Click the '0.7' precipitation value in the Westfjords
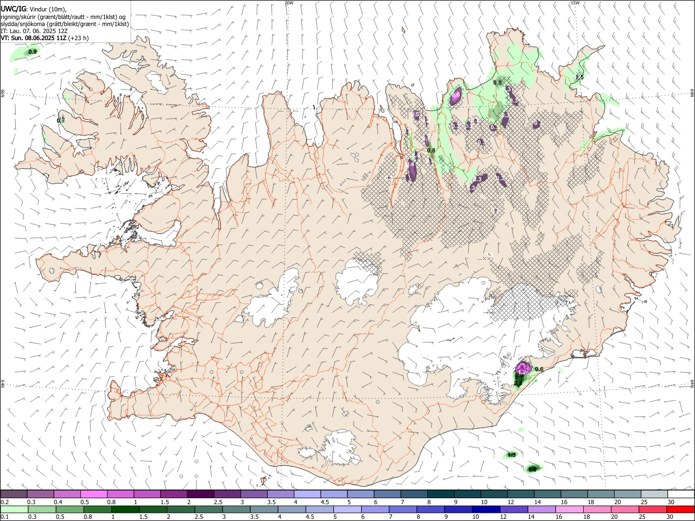 [x=61, y=120]
